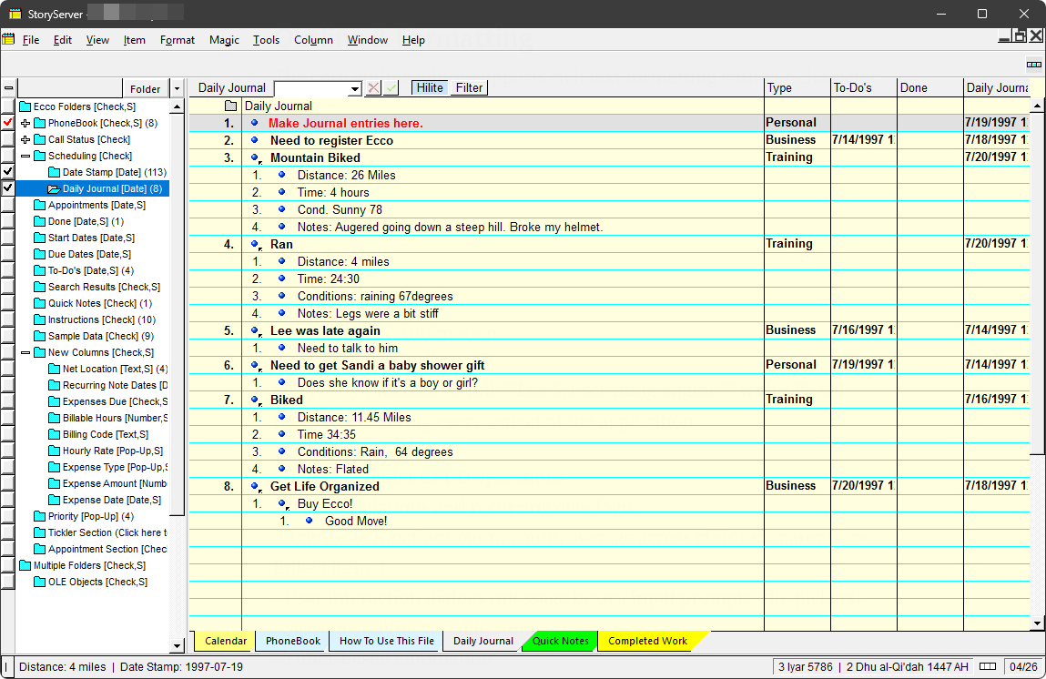Click the StoryServer document icon beside File menu
The height and width of the screenshot is (679, 1046).
click(8, 39)
